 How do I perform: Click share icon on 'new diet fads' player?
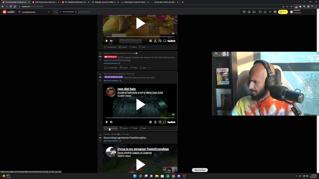(155, 122)
